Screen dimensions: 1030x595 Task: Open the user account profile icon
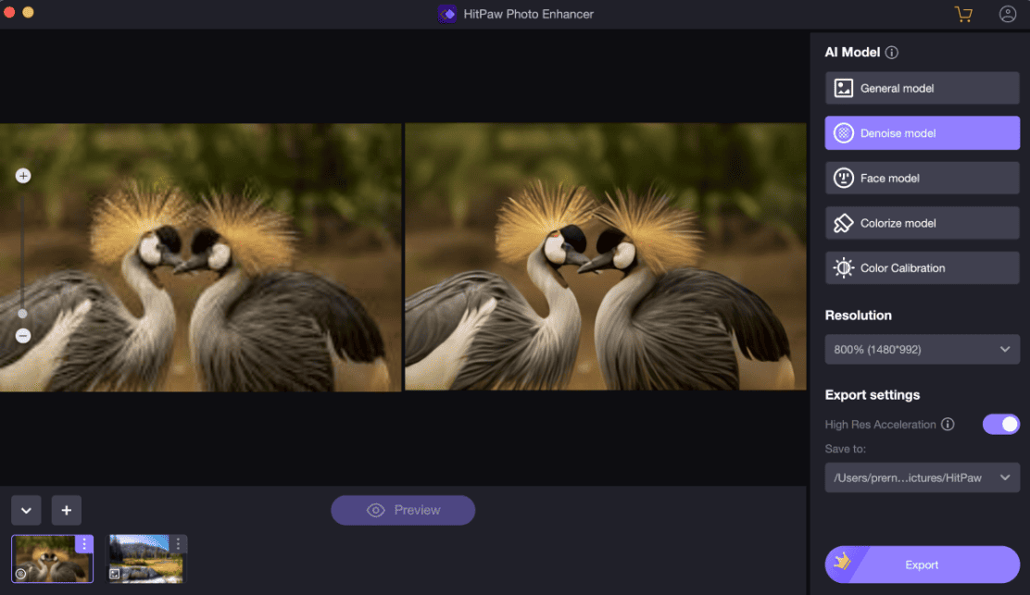coord(1008,14)
